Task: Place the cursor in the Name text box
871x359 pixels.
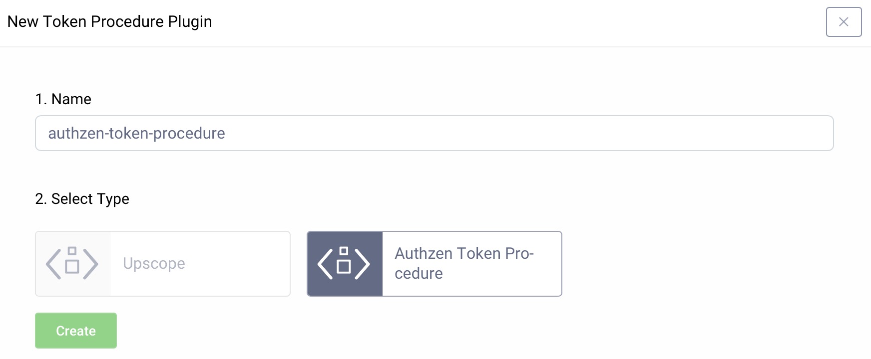Action: (434, 133)
